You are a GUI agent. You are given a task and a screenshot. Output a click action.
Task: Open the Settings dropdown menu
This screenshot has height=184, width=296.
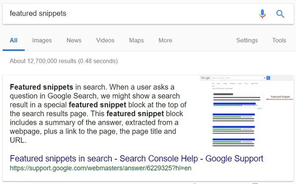247,40
